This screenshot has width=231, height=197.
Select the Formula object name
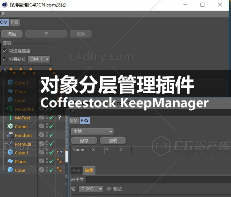pos(23,144)
